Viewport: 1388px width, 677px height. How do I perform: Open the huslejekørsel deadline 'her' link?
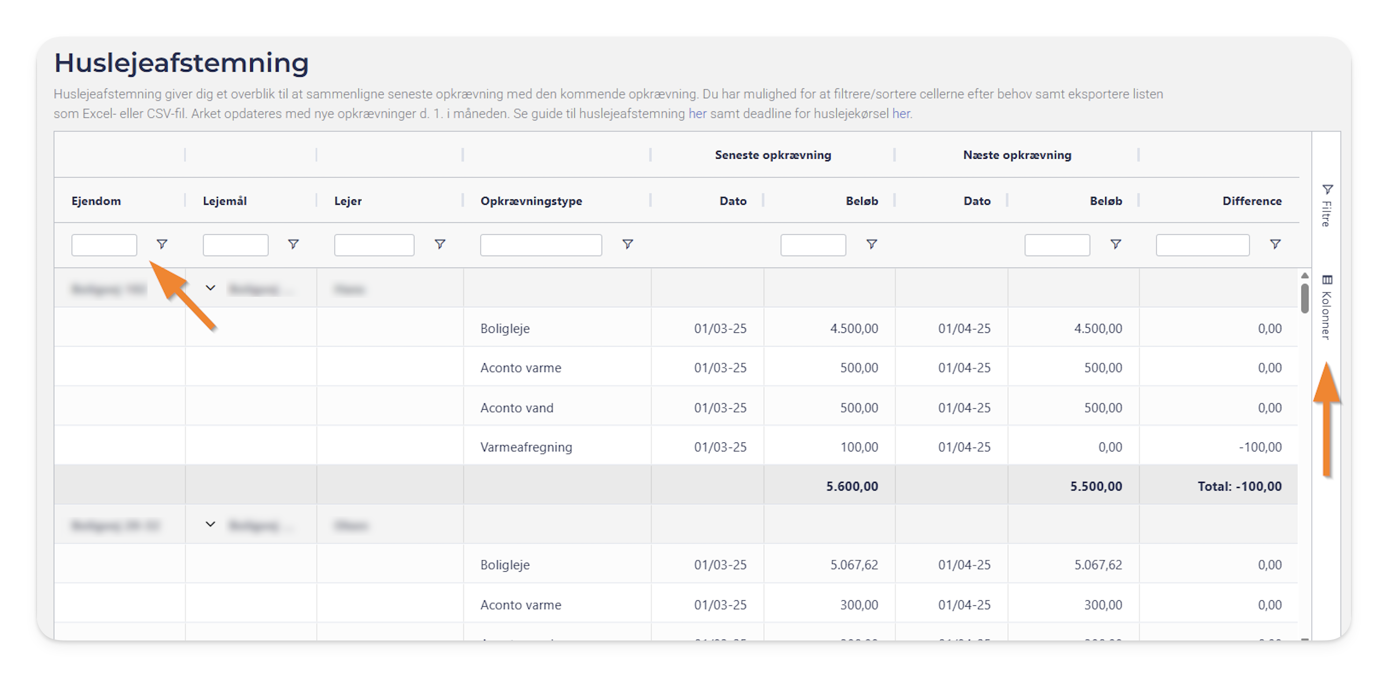click(x=901, y=114)
